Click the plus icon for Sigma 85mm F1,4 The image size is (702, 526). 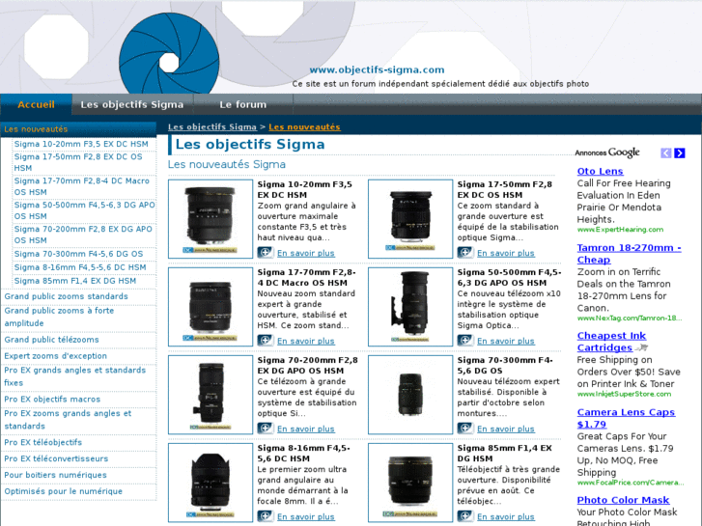[x=465, y=515]
